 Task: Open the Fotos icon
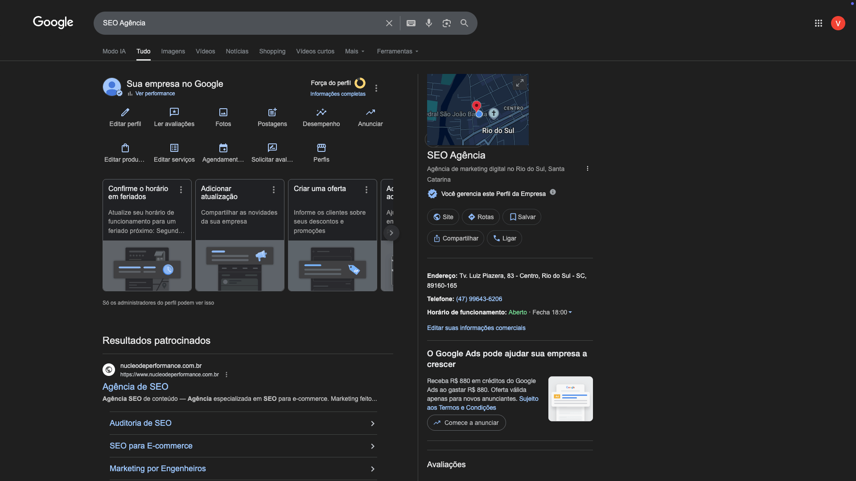tap(223, 112)
